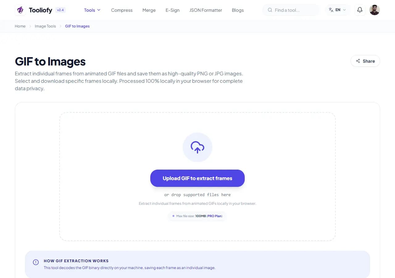Click the GIF to Images page heading
The image size is (395, 278).
tap(50, 61)
